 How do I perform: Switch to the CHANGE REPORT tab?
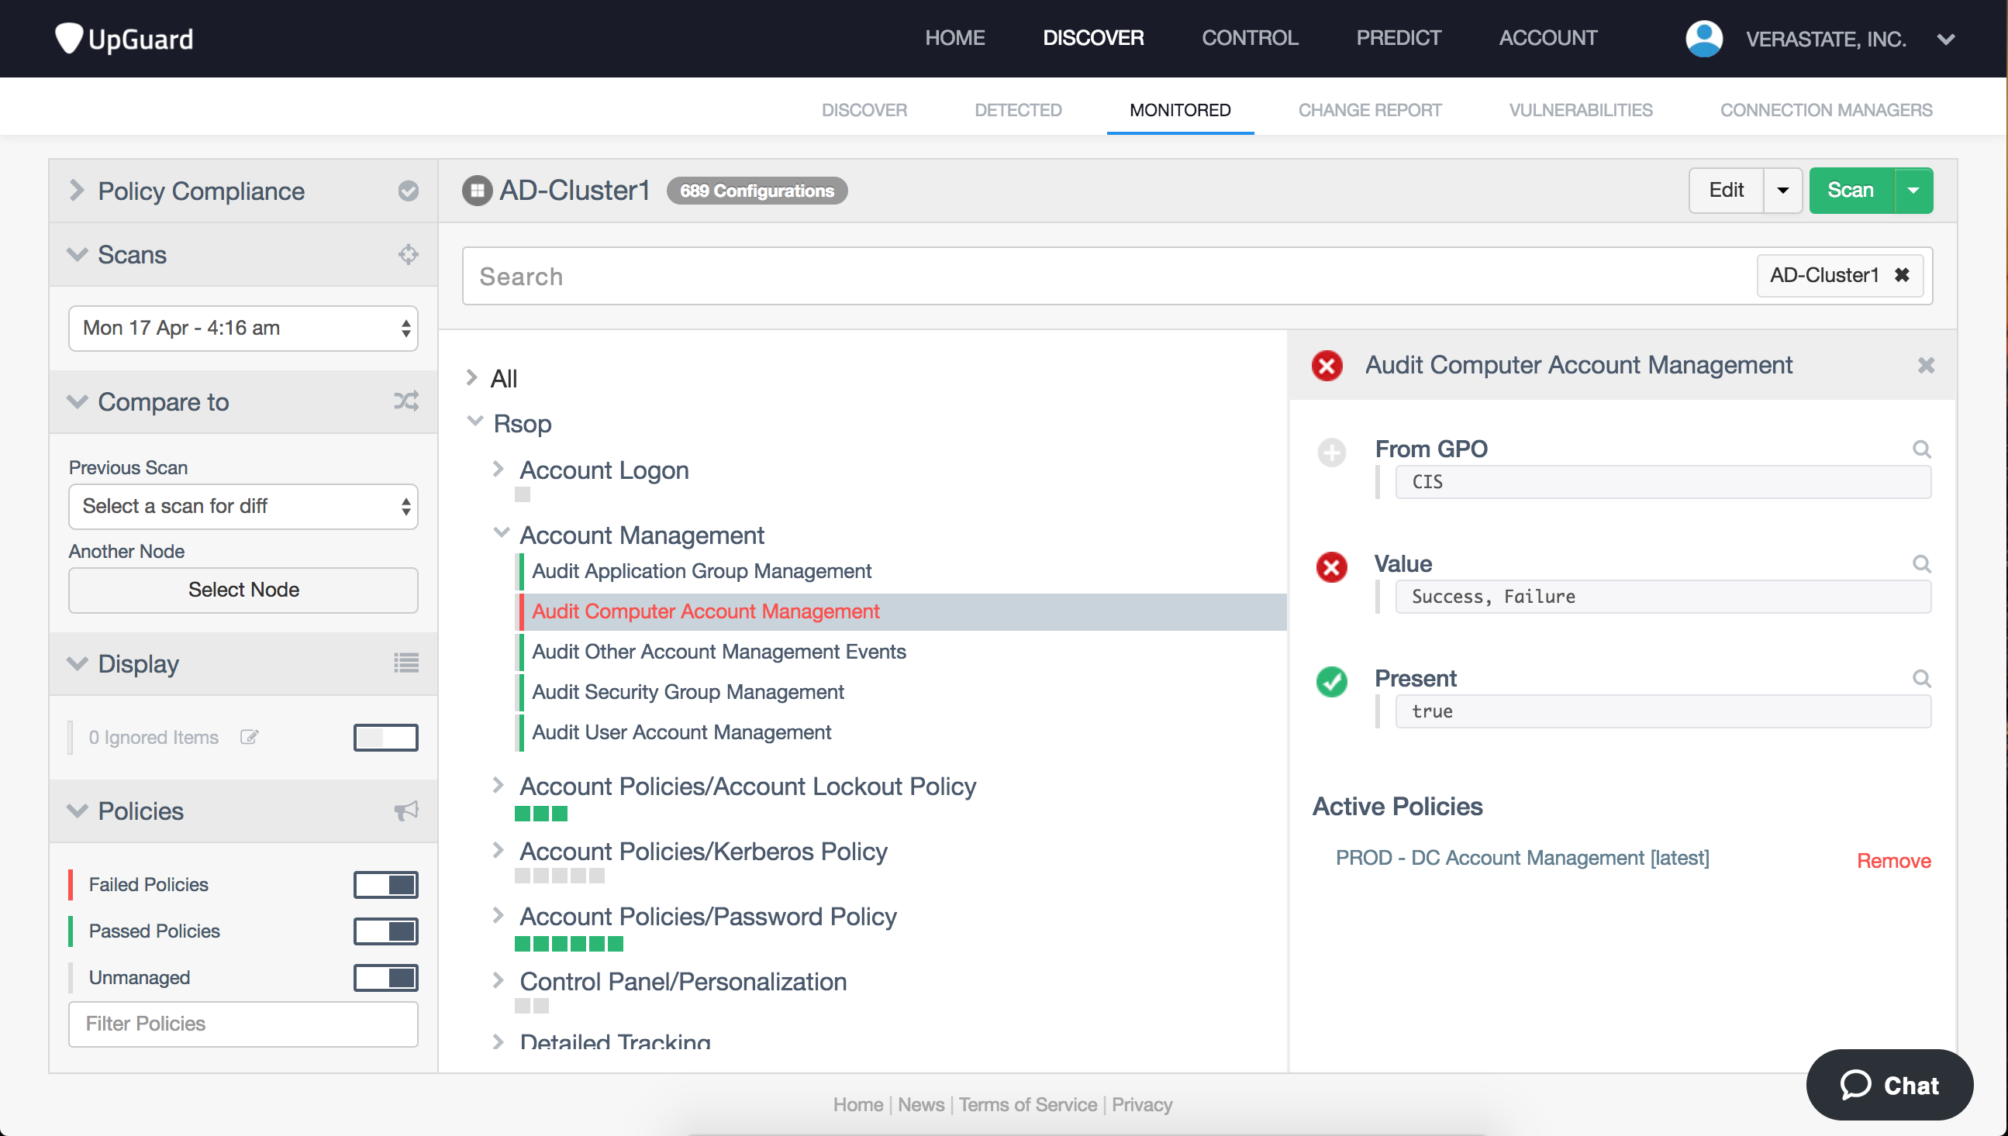coord(1370,110)
